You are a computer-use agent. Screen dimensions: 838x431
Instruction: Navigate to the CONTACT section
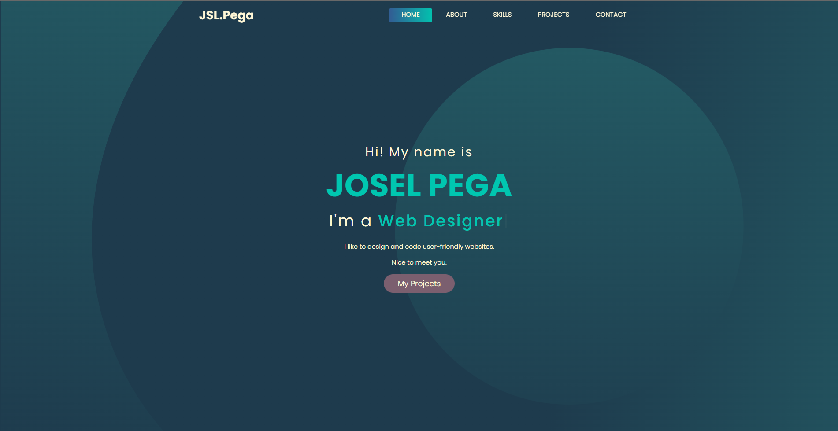(610, 15)
